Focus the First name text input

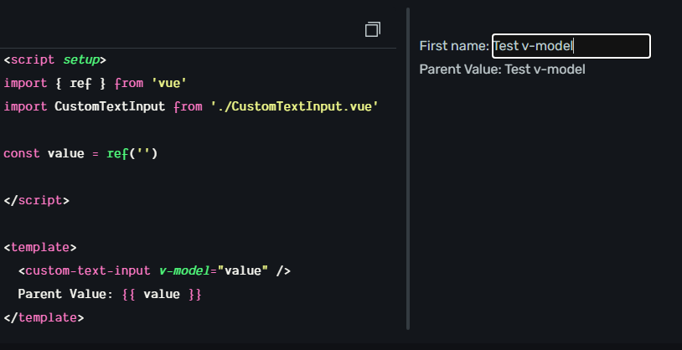coord(571,46)
